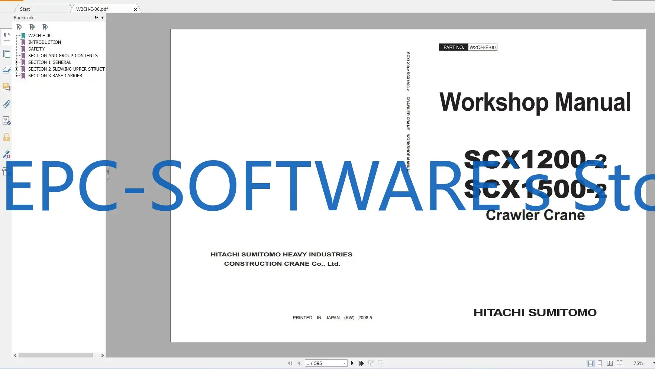The height and width of the screenshot is (369, 655).
Task: Open the zoom level dropdown arrow
Action: [653, 363]
